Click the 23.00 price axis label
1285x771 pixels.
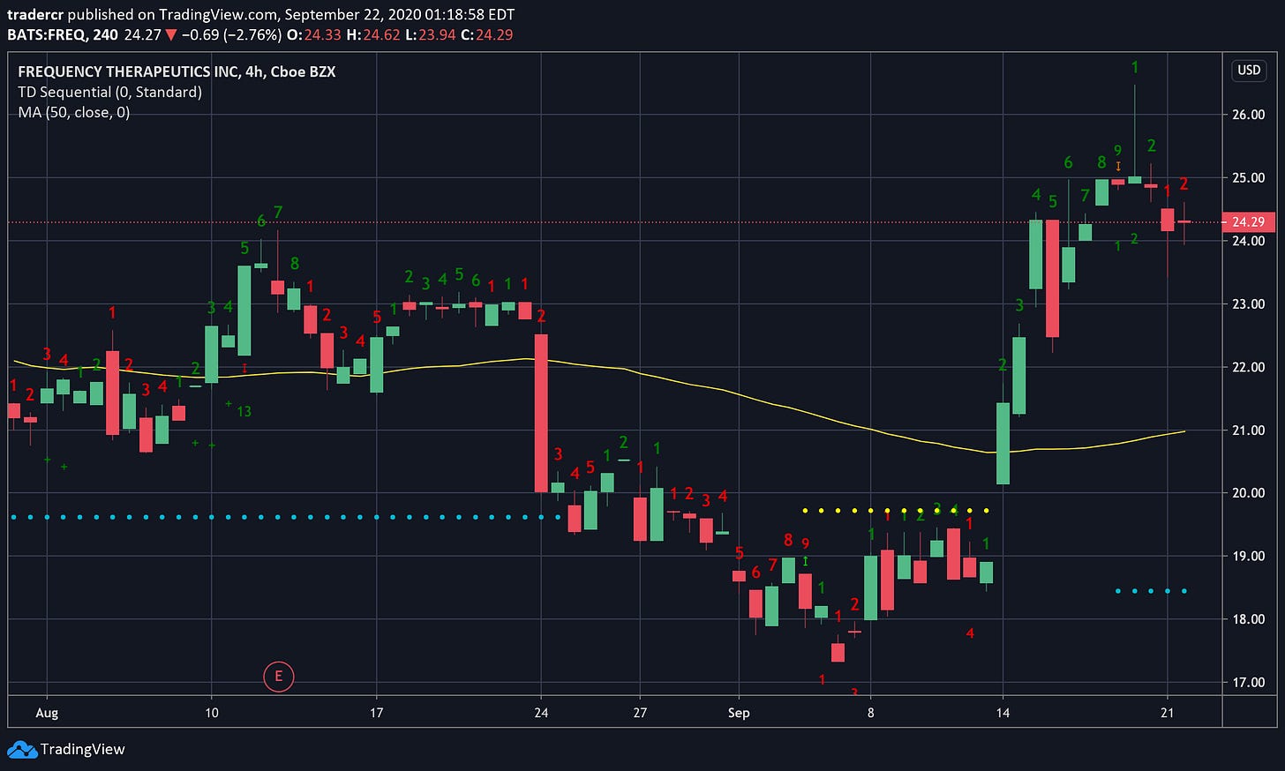(x=1249, y=303)
